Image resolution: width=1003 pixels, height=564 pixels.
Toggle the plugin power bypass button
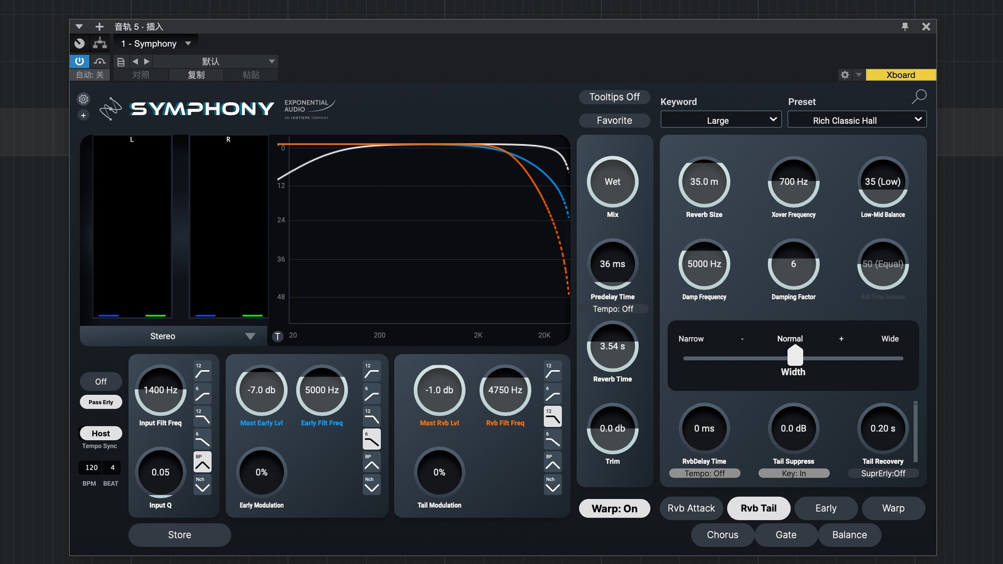click(x=79, y=61)
